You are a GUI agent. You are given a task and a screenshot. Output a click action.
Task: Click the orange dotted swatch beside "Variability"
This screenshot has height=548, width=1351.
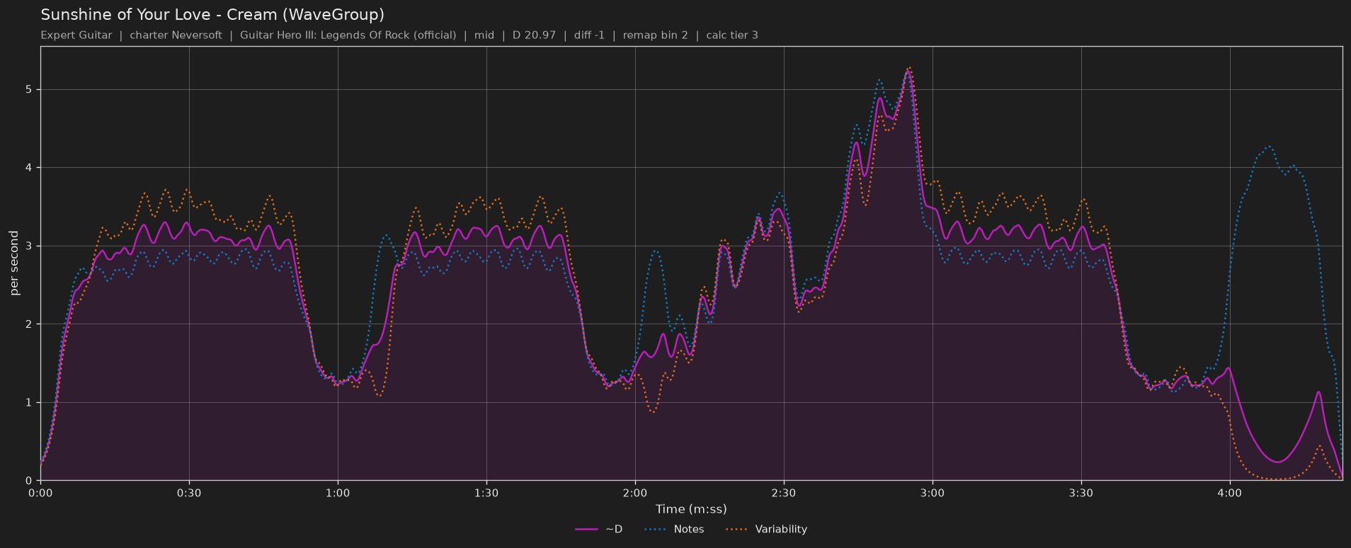(x=737, y=529)
